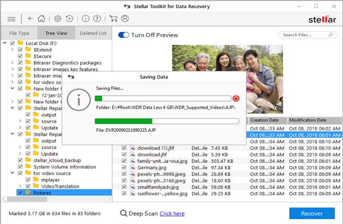
Task: Collapse the Local Disk (F:) tree node
Action: pos(4,43)
